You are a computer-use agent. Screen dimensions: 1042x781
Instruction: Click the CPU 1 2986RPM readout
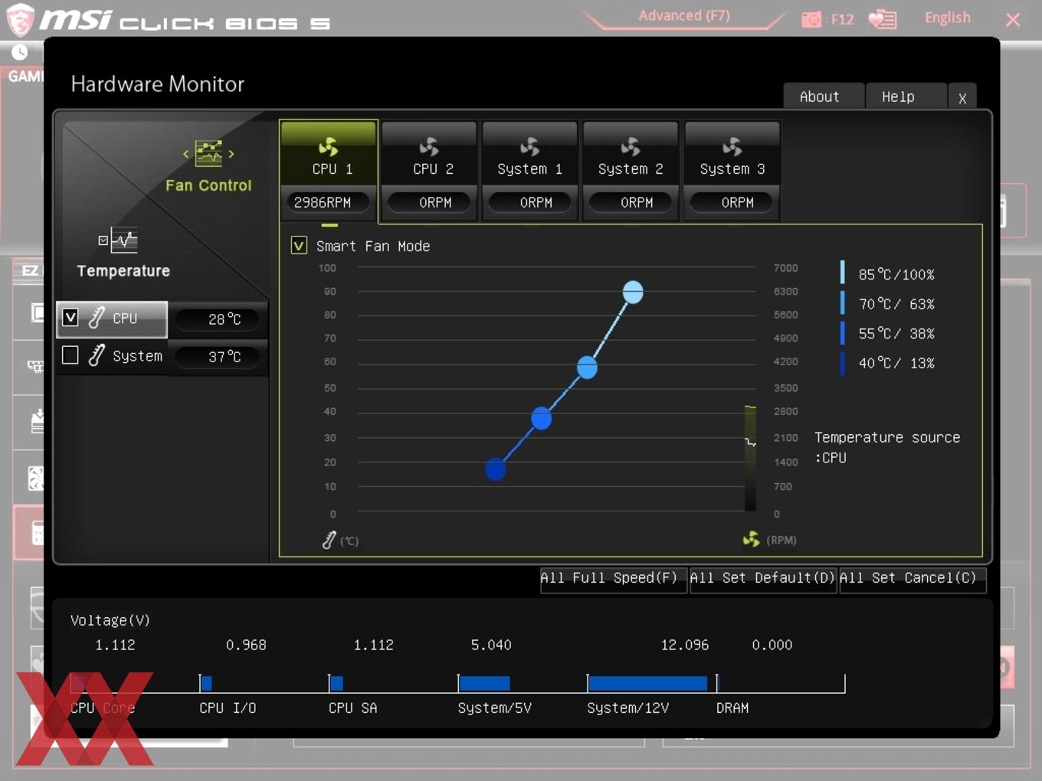coord(329,202)
